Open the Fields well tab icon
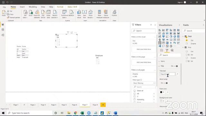Screen dimensions: 206x116 coord(162,50)
